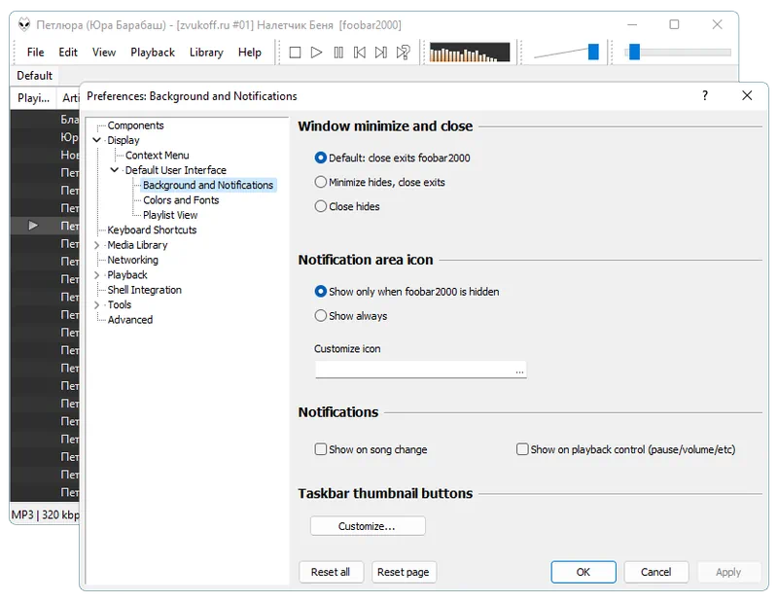Click the Customize... taskbar buttons button
Viewport: 778px width, 601px height.
(367, 526)
